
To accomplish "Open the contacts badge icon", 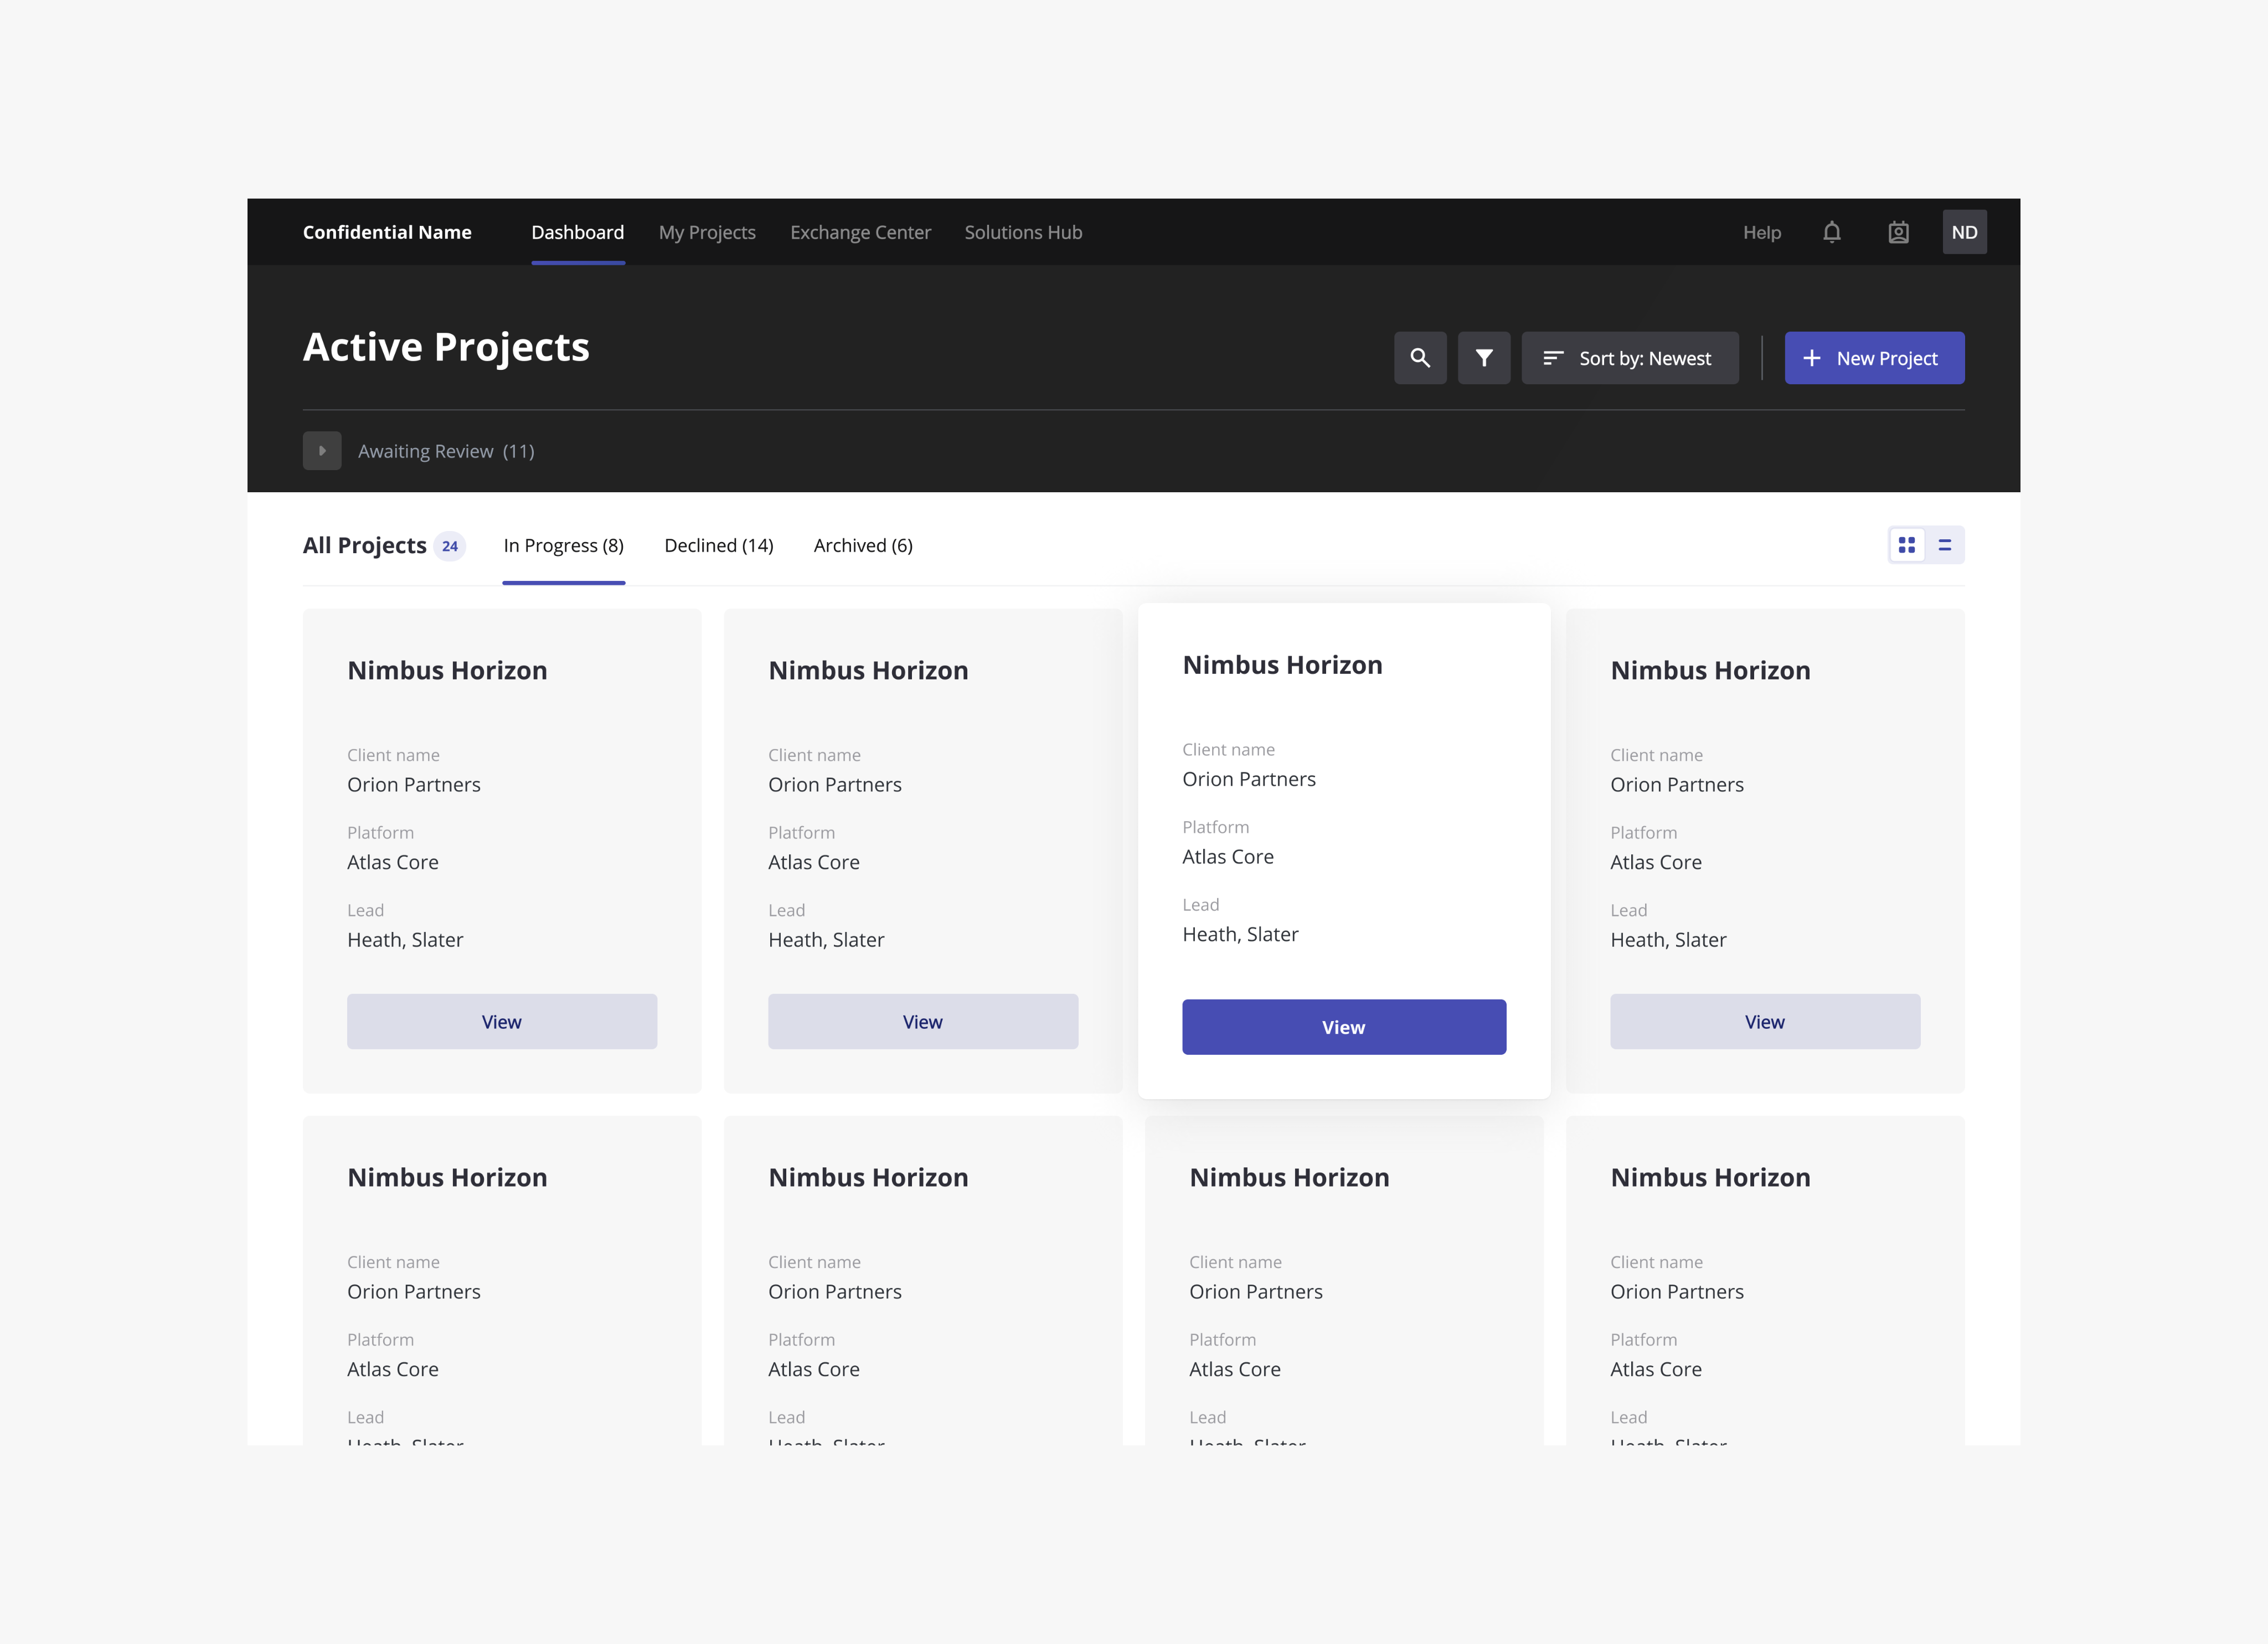I will [x=1898, y=232].
